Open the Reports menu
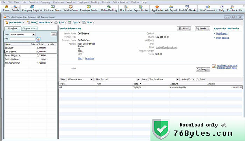 click(x=106, y=2)
